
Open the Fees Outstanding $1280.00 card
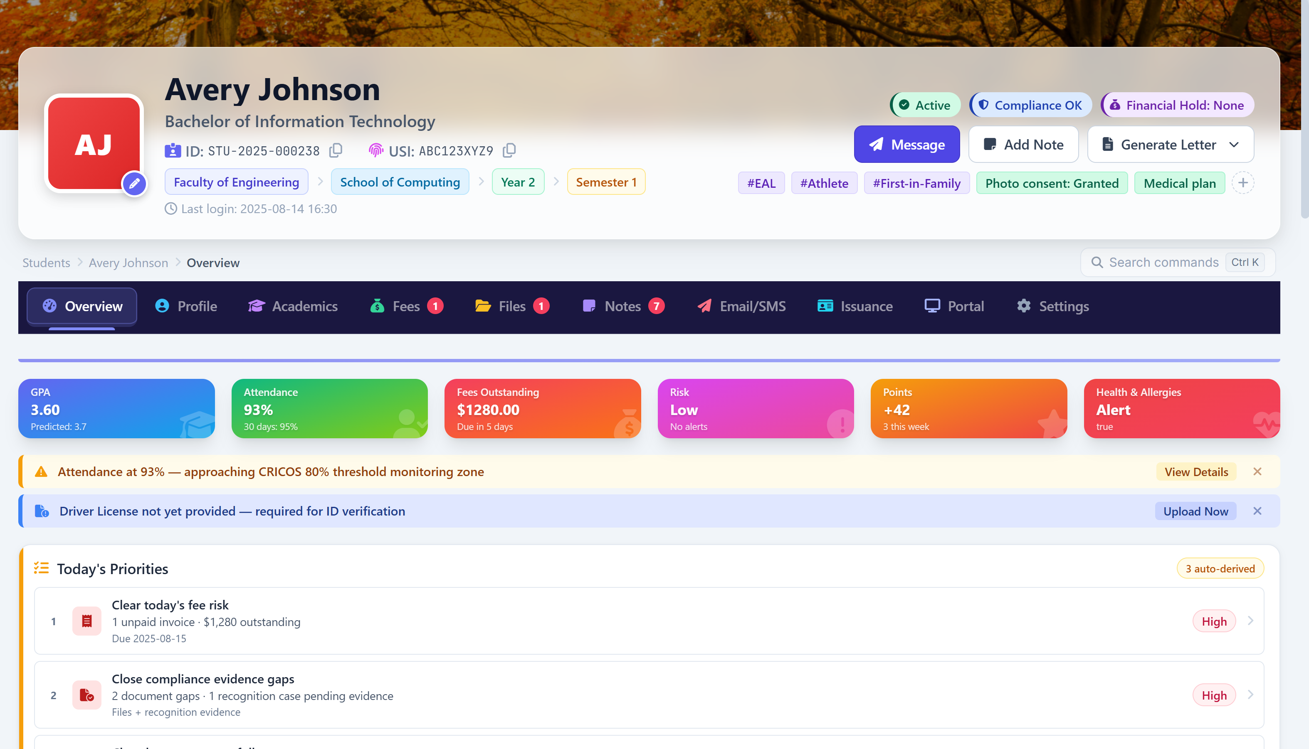tap(543, 409)
